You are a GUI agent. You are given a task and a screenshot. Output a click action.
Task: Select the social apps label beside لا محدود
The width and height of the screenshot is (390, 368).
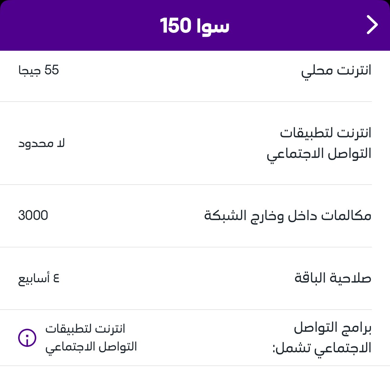coord(319,143)
